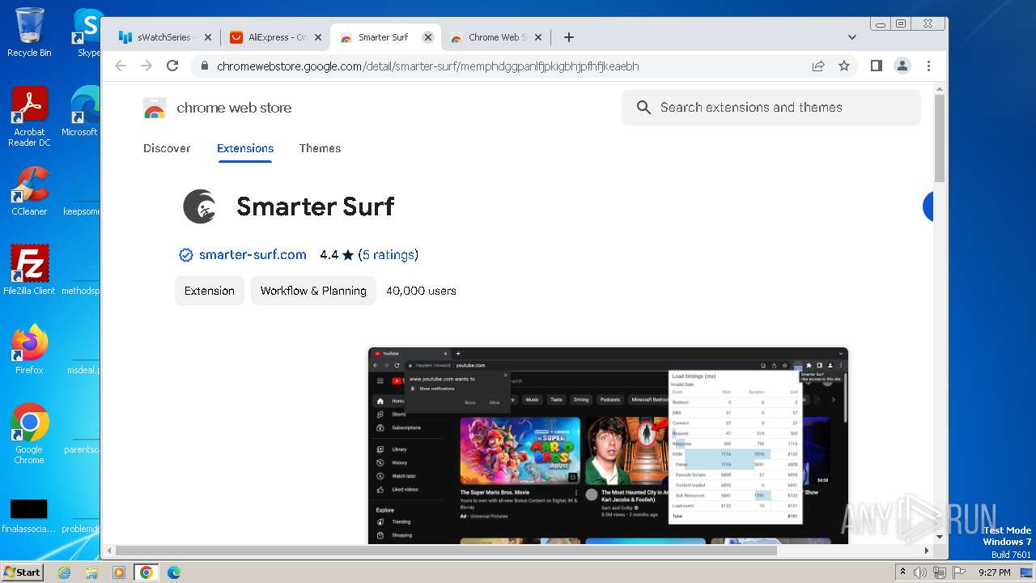
Task: Click the 9:27 PM taskbar clock
Action: coord(994,572)
